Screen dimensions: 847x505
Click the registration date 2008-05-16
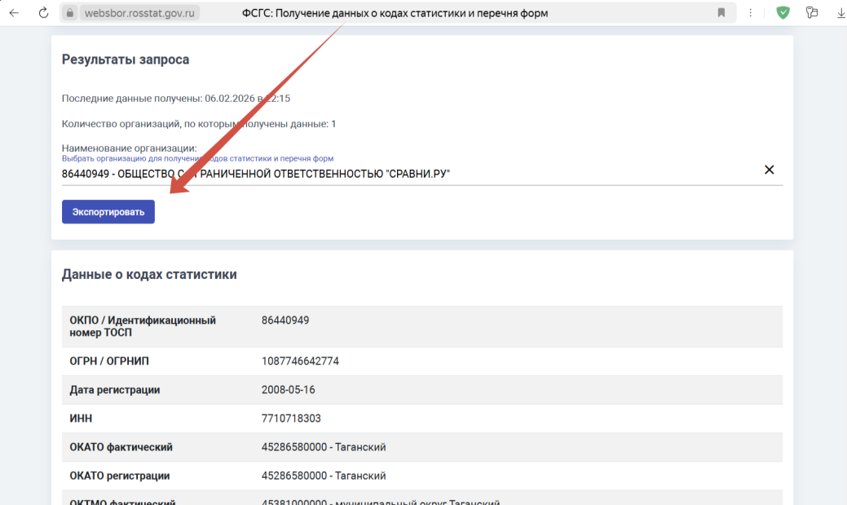click(290, 390)
